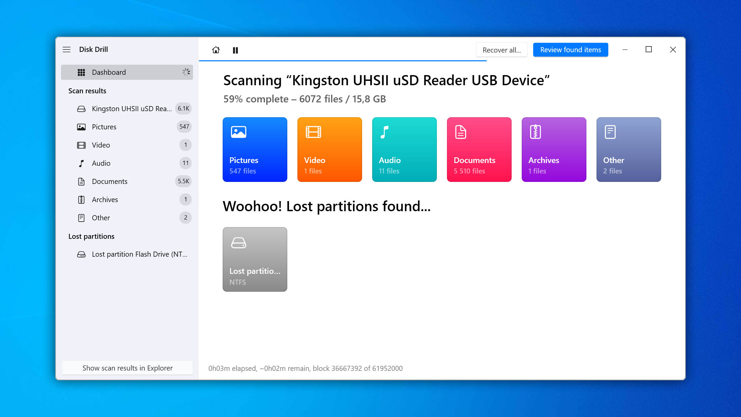The width and height of the screenshot is (741, 417).
Task: Open the Pictures 547 files card
Action: 255,150
